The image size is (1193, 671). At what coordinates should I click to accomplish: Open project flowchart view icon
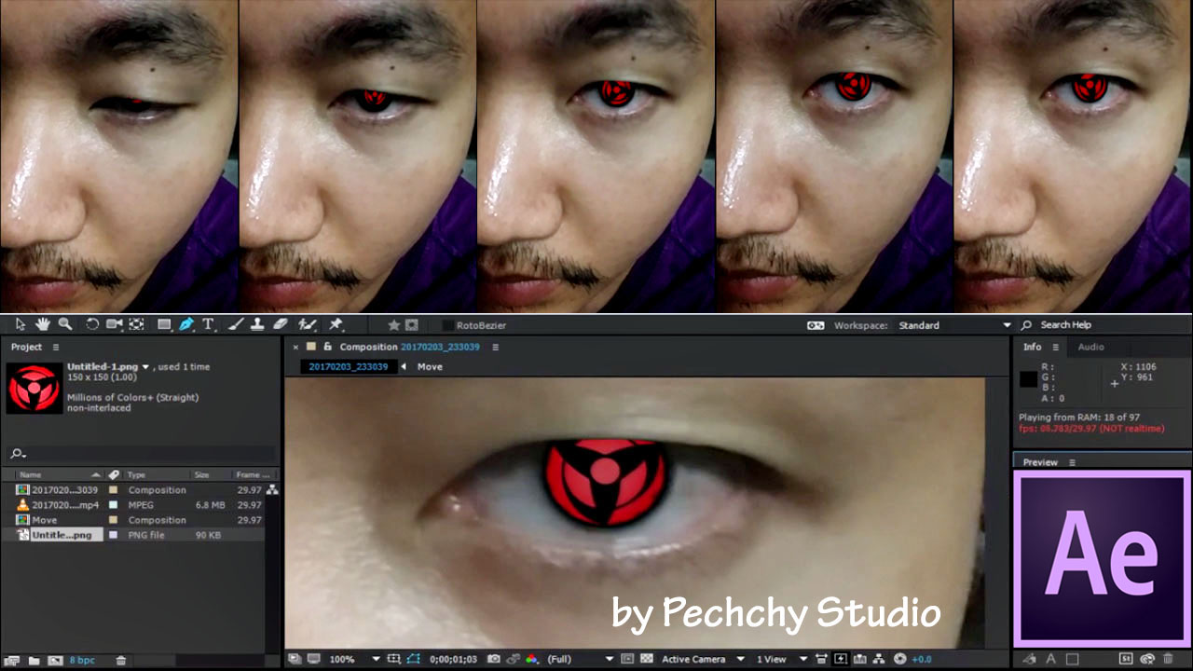pyautogui.click(x=272, y=490)
